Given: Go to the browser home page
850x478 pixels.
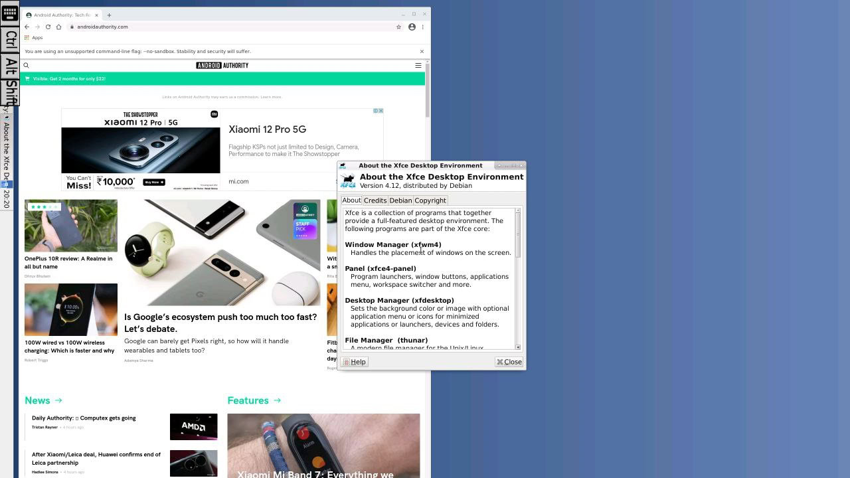Looking at the screenshot, I should [x=58, y=27].
